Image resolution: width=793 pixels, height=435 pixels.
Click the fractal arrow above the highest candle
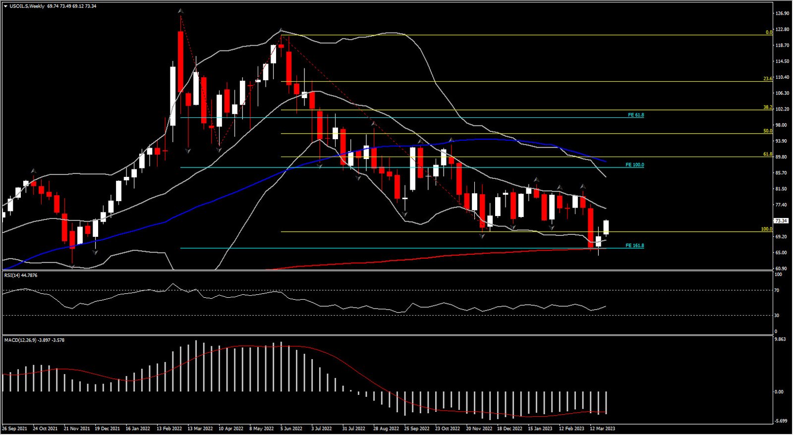pos(180,11)
